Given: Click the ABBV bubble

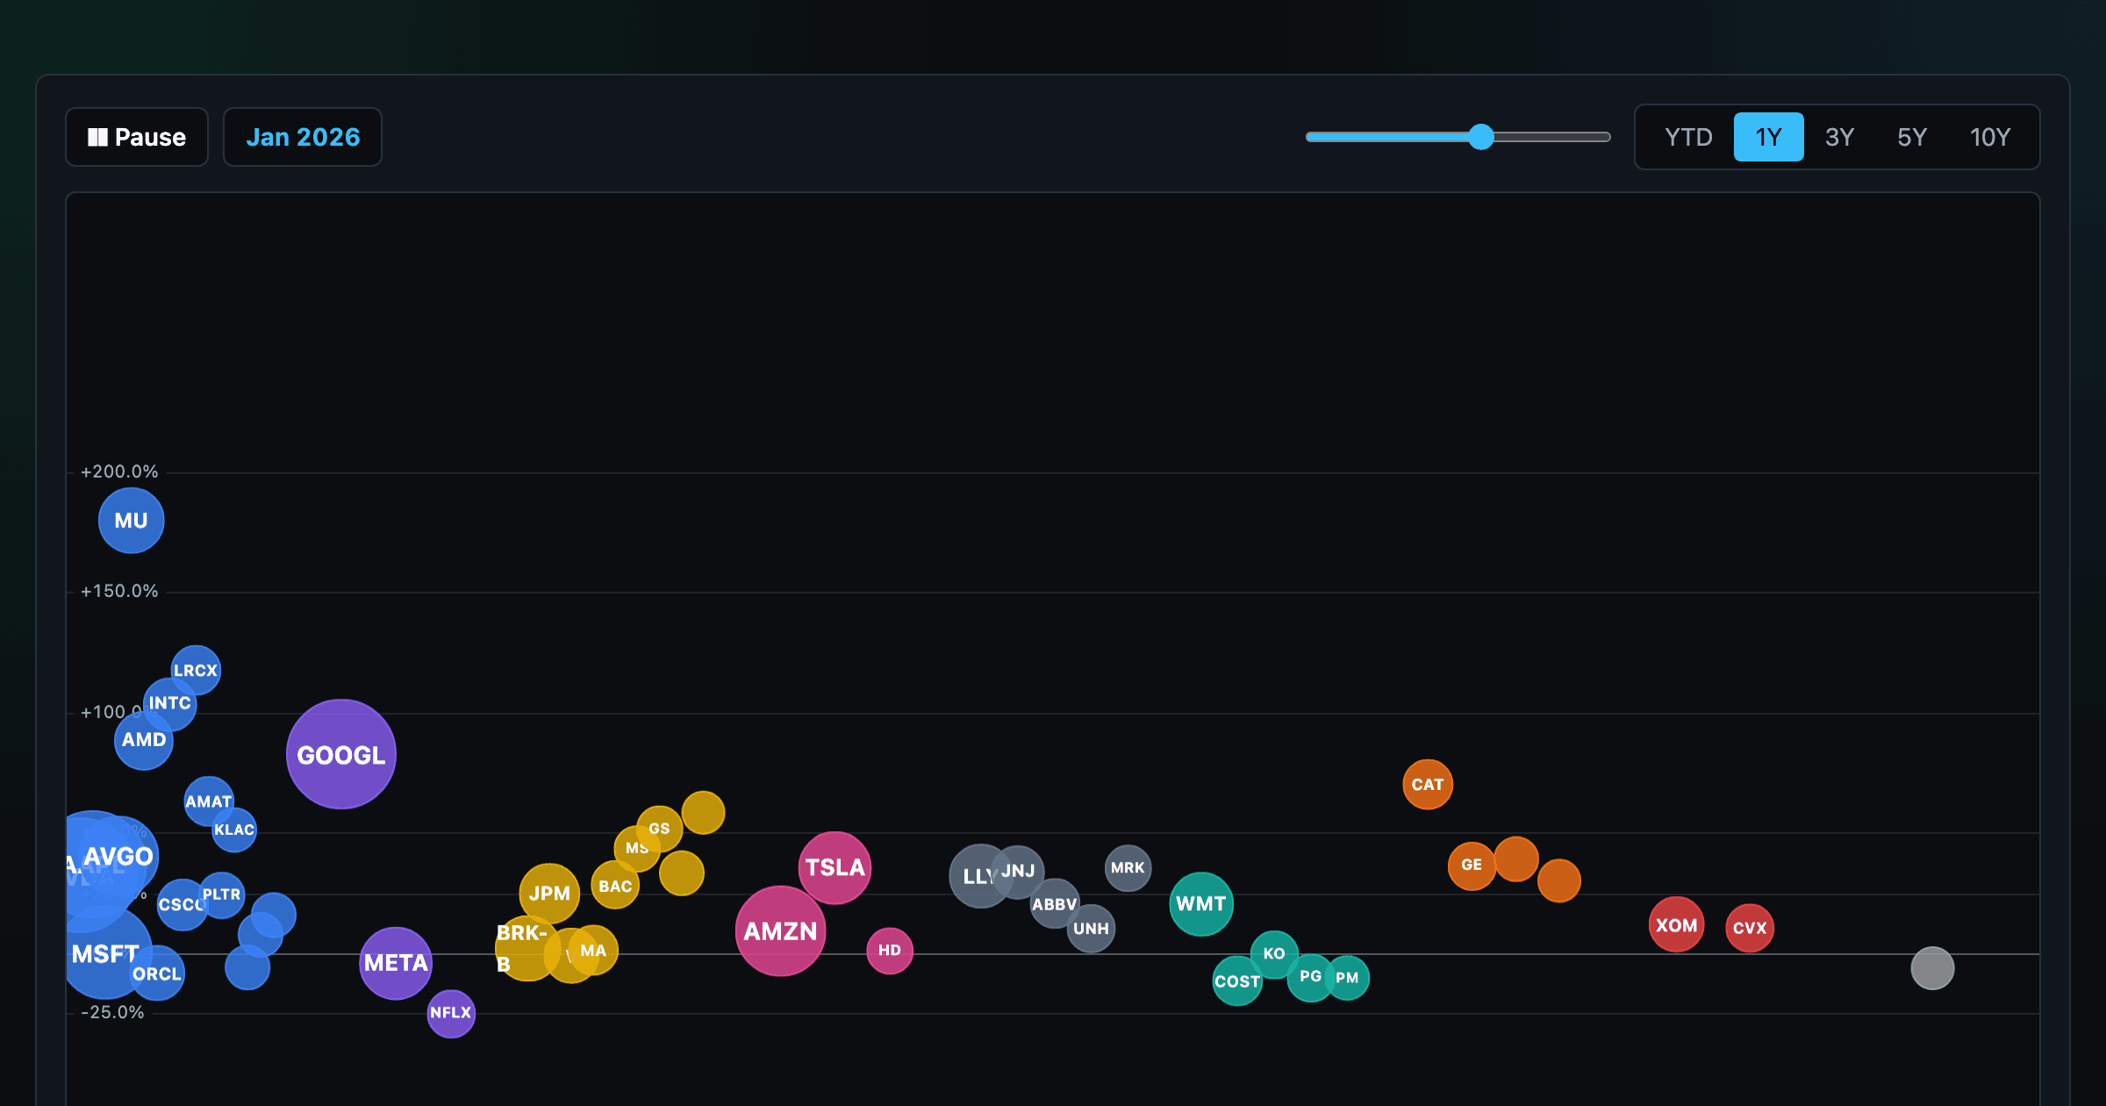Looking at the screenshot, I should click(x=1055, y=904).
